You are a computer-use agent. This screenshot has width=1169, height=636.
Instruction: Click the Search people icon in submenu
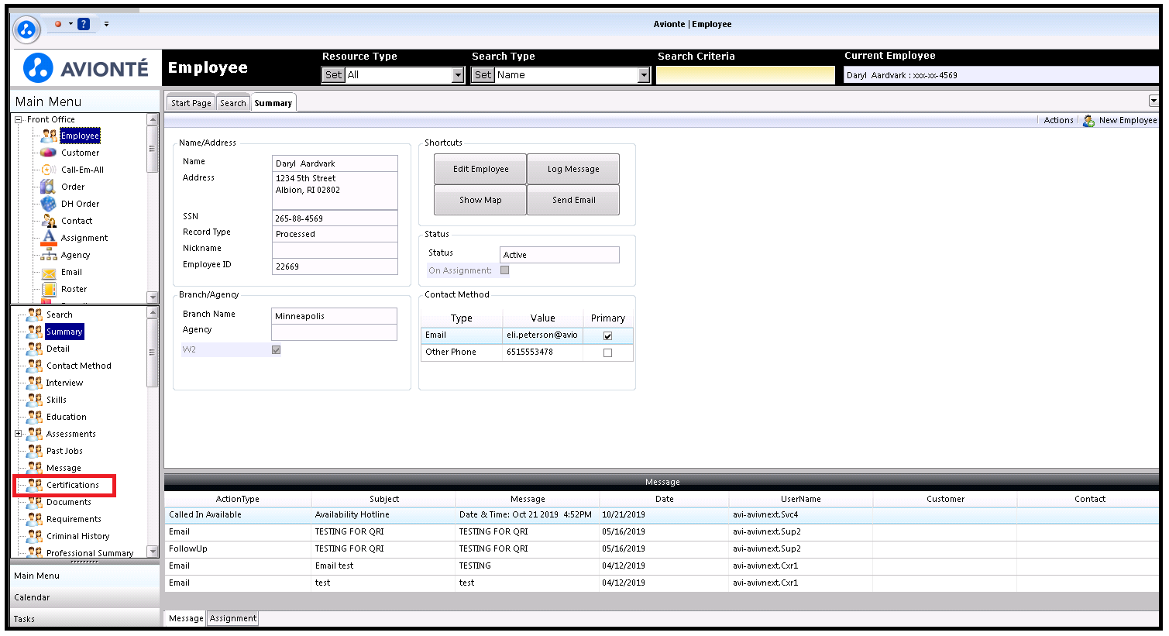[34, 315]
